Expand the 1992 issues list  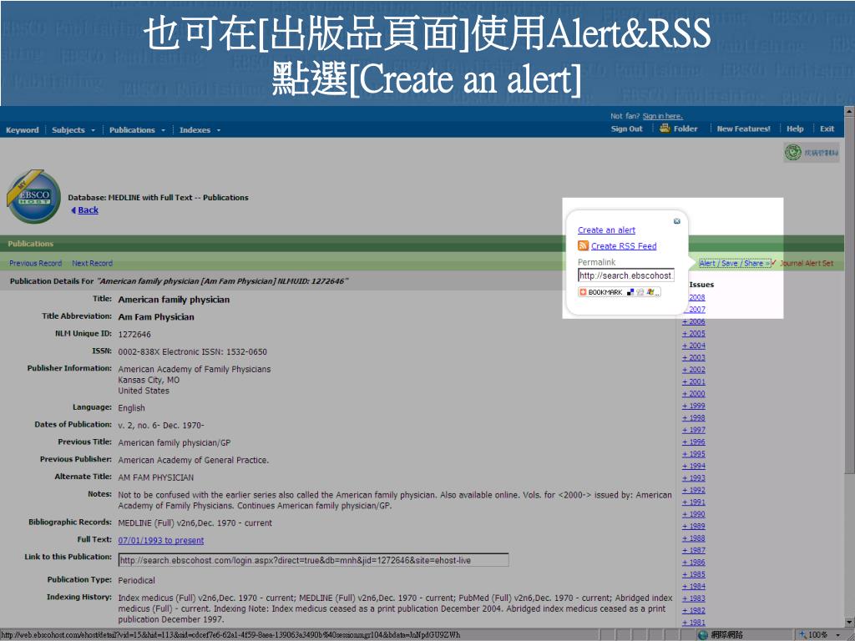click(x=694, y=490)
